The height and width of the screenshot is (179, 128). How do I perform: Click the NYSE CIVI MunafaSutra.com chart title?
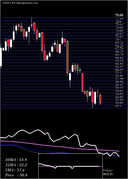click(x=20, y=3)
